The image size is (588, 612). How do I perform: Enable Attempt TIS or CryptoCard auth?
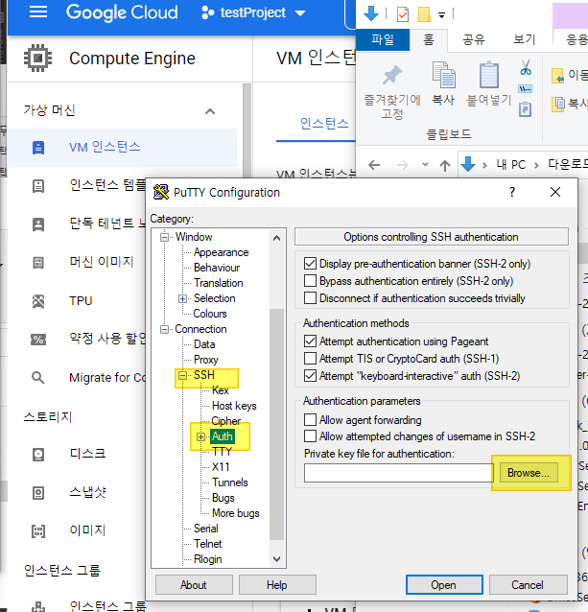click(x=310, y=359)
